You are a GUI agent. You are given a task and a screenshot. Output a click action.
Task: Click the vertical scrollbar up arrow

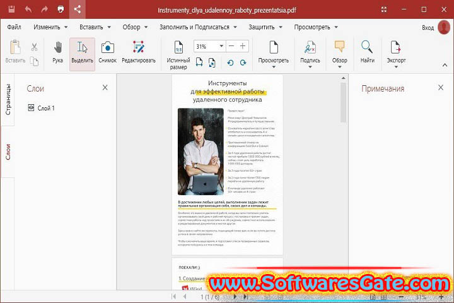pos(344,78)
